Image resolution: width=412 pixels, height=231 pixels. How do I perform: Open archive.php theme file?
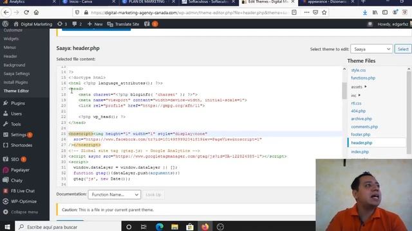[362, 119]
